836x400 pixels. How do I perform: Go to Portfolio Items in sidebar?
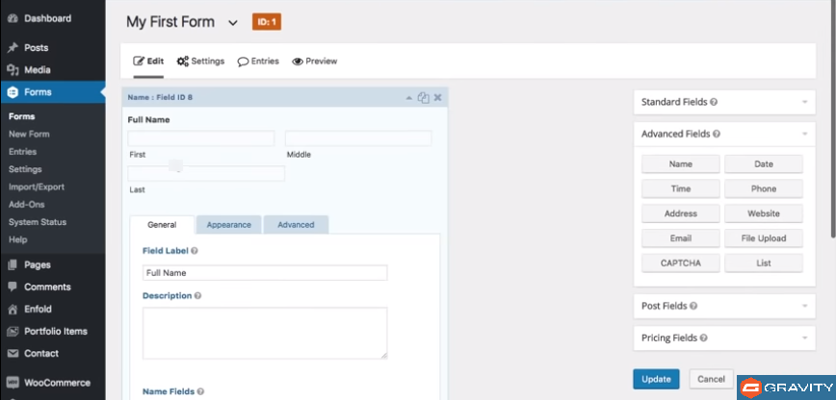[56, 331]
